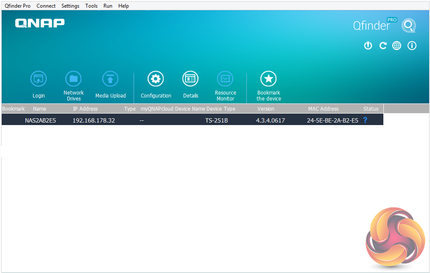The height and width of the screenshot is (273, 430).
Task: Click MAC address 24-5E-BE-2A-B2-E5
Action: (x=332, y=120)
